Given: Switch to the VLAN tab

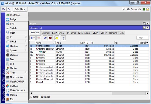Looking at the screenshot, I should tap(95, 33).
